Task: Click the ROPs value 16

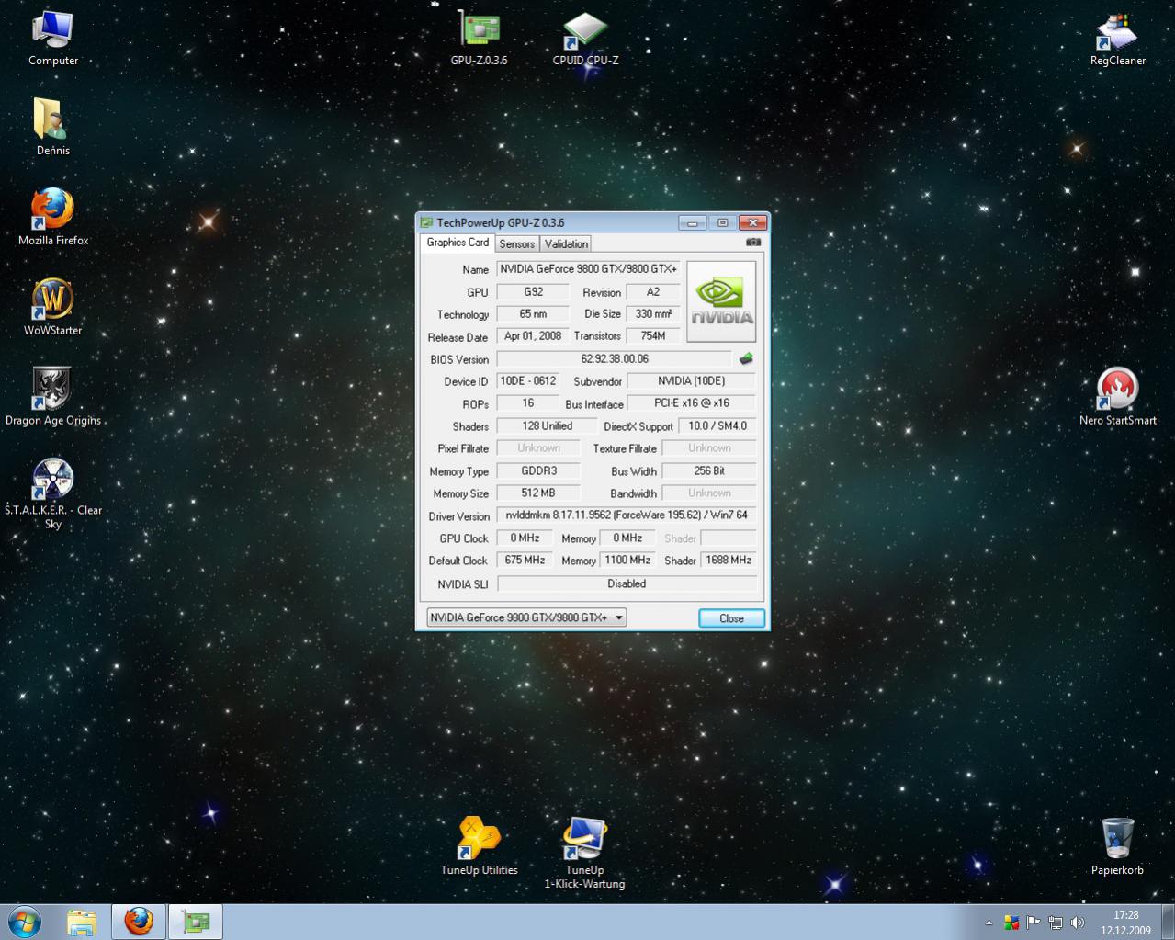Action: [x=527, y=403]
